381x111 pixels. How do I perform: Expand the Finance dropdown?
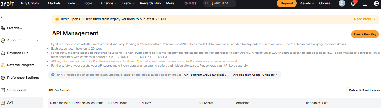pyautogui.click(x=109, y=4)
